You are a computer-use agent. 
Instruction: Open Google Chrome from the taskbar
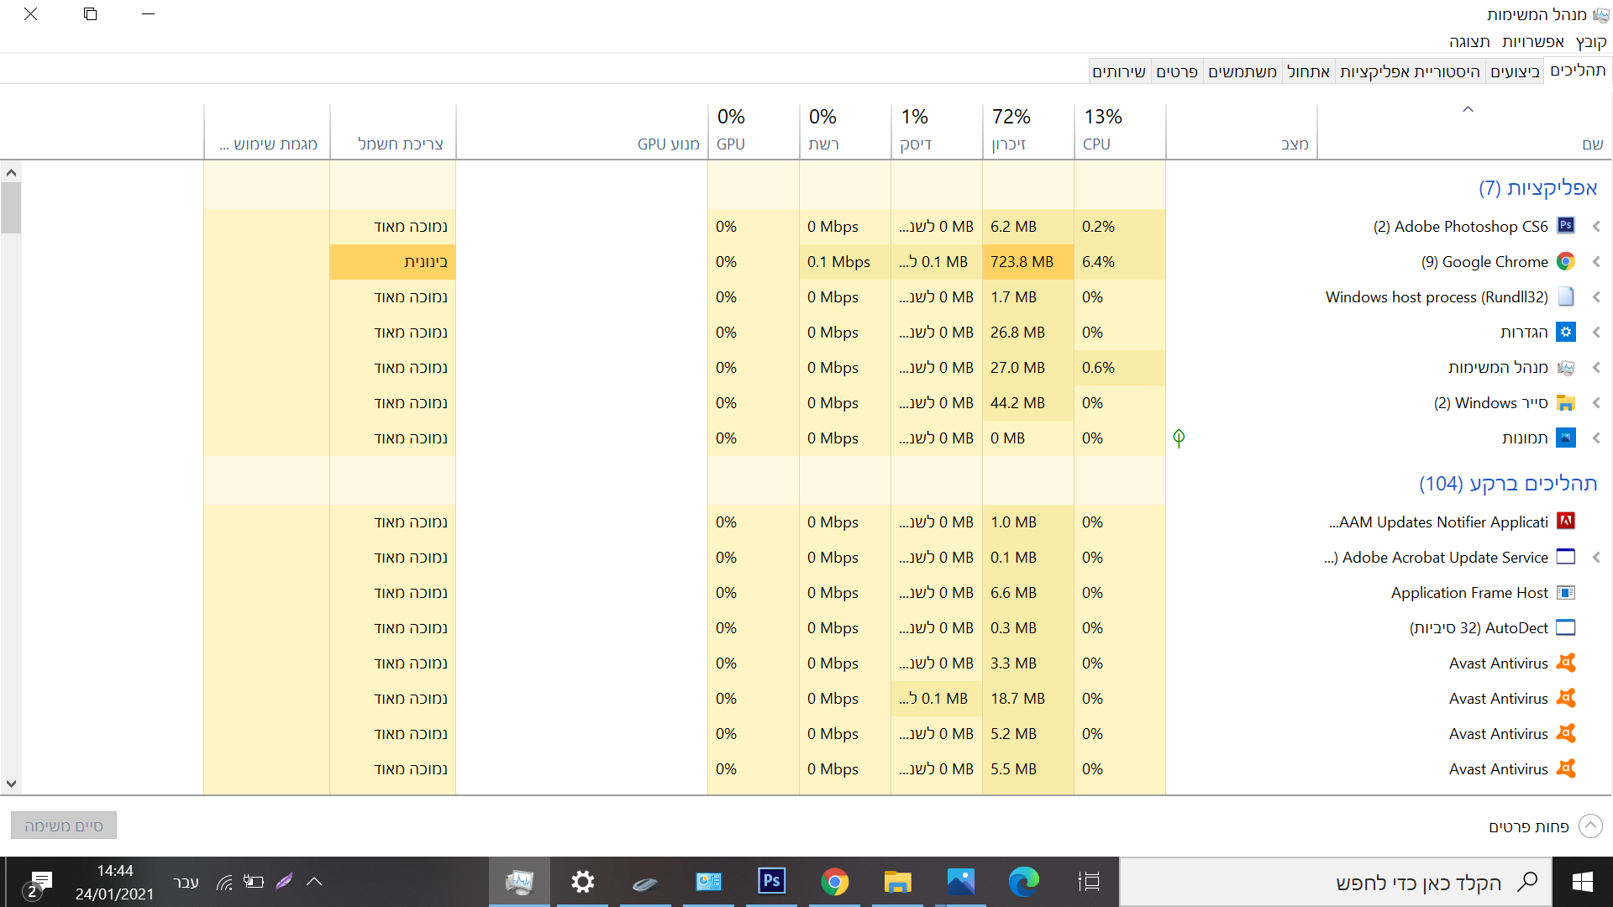834,881
